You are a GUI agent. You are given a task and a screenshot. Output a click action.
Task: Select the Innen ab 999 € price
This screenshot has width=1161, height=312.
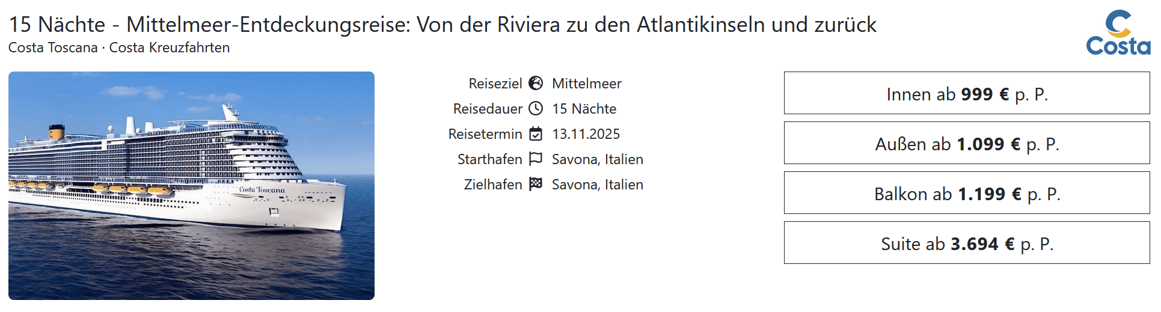tap(967, 93)
